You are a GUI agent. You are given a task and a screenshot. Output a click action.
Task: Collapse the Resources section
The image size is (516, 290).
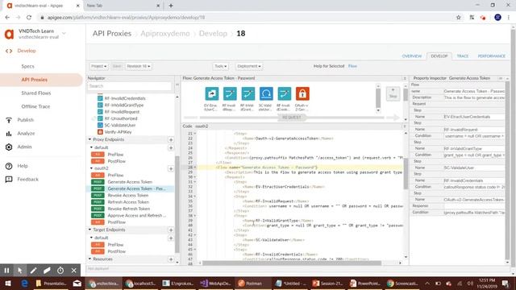coord(89,259)
